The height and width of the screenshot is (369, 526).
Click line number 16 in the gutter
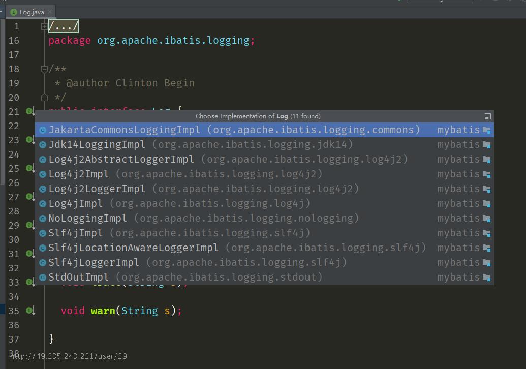click(x=14, y=41)
